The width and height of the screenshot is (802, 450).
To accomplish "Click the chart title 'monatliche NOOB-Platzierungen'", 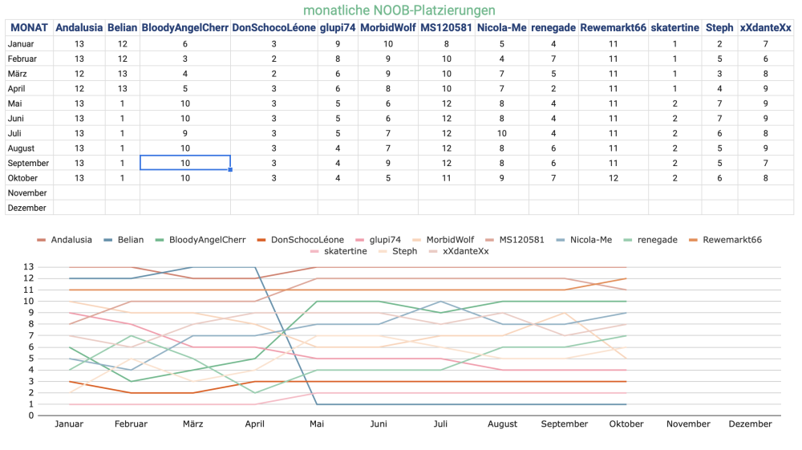I will pos(399,10).
